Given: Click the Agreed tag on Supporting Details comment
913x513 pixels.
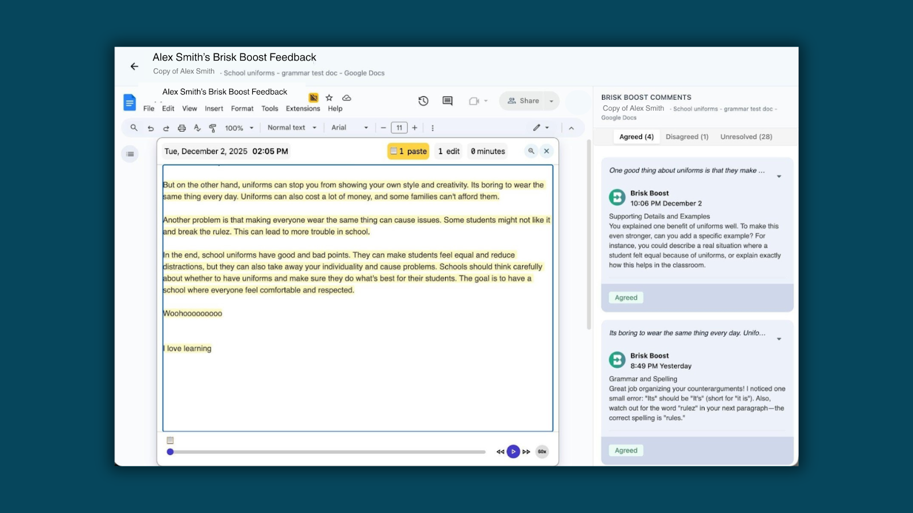Looking at the screenshot, I should (x=626, y=298).
